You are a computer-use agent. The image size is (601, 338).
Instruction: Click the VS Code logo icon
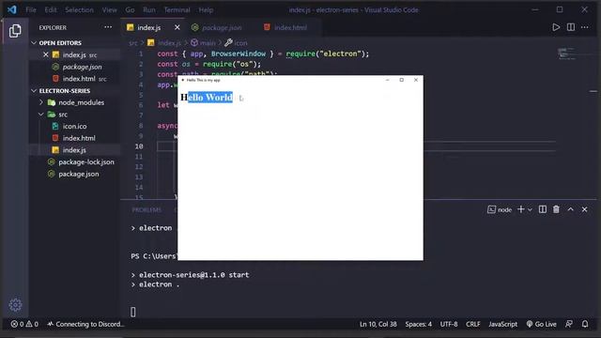click(12, 9)
